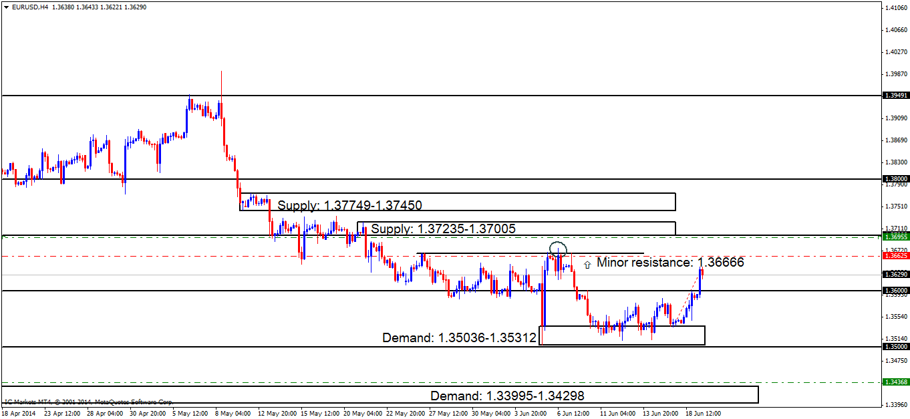Image resolution: width=910 pixels, height=419 pixels.
Task: Click the 1.34750 price axis value
Action: (x=895, y=360)
